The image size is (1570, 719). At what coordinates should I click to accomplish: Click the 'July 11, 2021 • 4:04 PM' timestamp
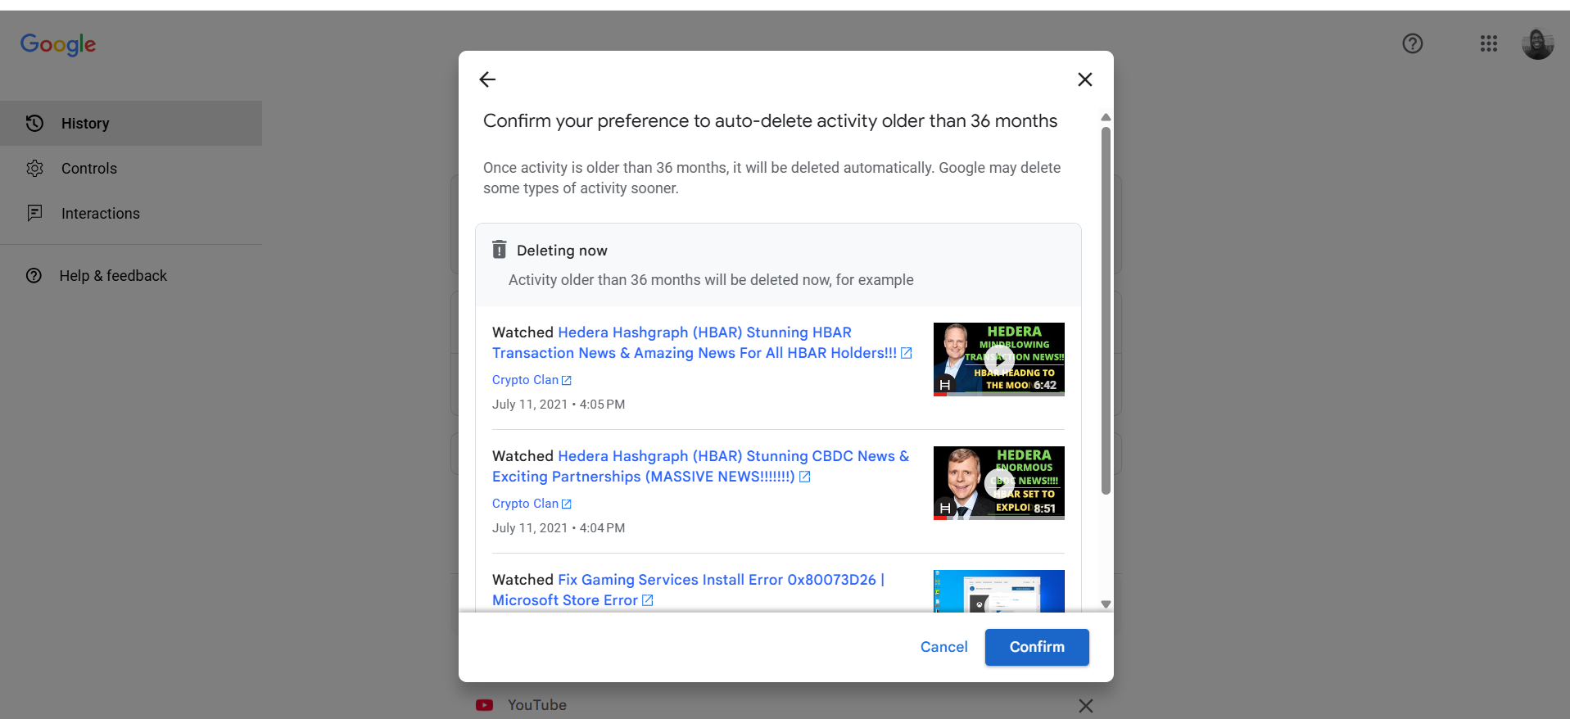point(559,528)
